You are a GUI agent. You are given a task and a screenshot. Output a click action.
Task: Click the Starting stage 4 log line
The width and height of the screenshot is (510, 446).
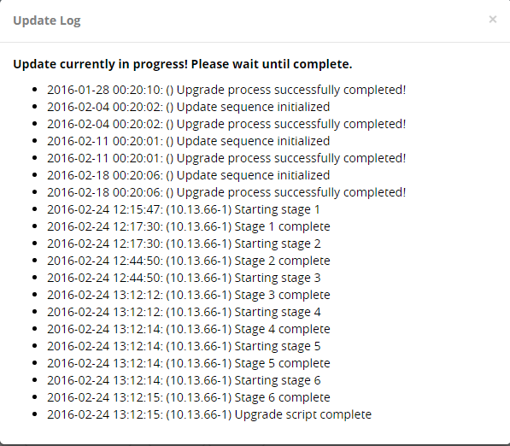point(184,312)
